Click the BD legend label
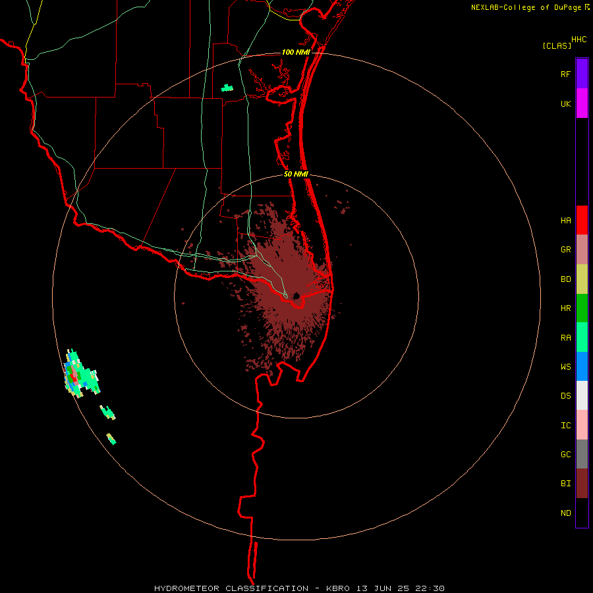The width and height of the screenshot is (593, 593). 565,279
